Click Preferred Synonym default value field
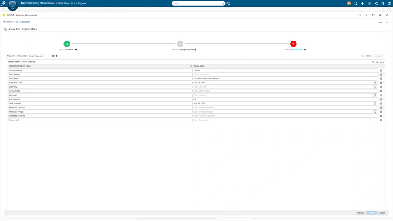 tap(285, 116)
